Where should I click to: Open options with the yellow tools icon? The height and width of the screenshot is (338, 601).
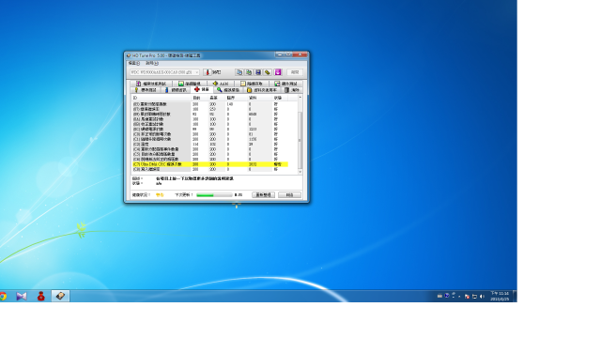pyautogui.click(x=268, y=72)
